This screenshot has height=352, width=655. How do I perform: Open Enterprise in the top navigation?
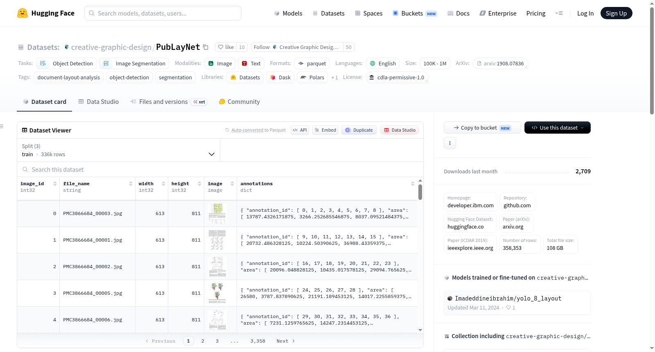click(498, 13)
